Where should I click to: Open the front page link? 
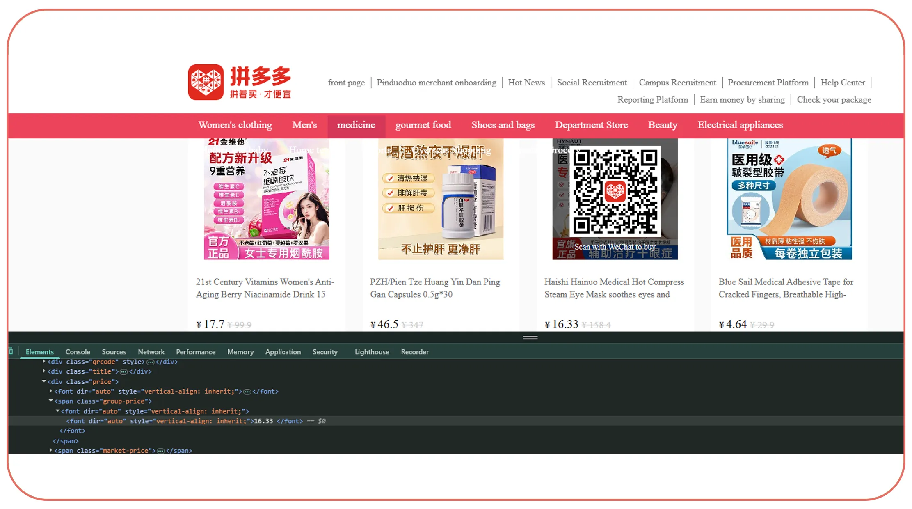pos(346,83)
